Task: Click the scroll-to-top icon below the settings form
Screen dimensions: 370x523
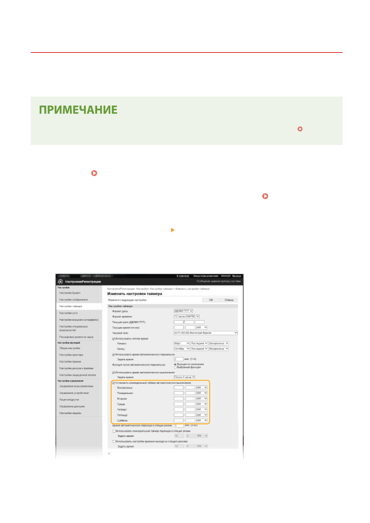Action: [109, 454]
